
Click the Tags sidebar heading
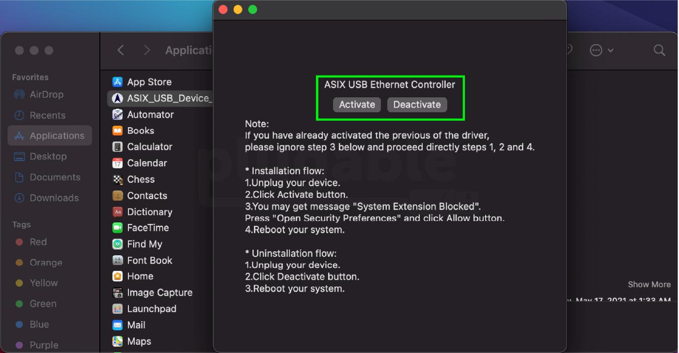coord(22,224)
